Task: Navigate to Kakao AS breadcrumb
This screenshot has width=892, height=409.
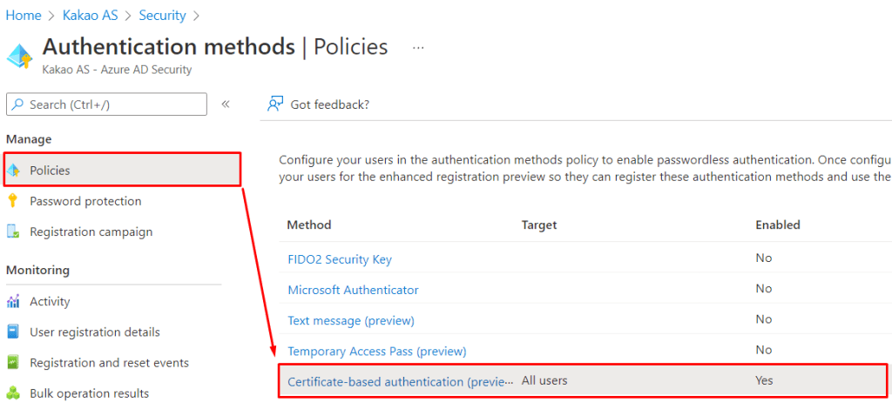Action: [91, 15]
